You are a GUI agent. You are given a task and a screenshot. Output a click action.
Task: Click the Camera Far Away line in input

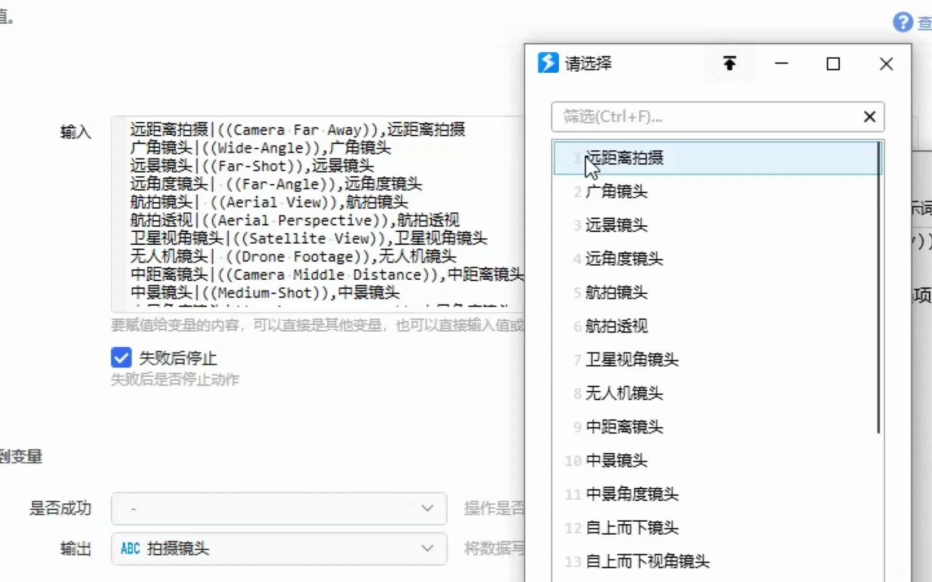[298, 129]
